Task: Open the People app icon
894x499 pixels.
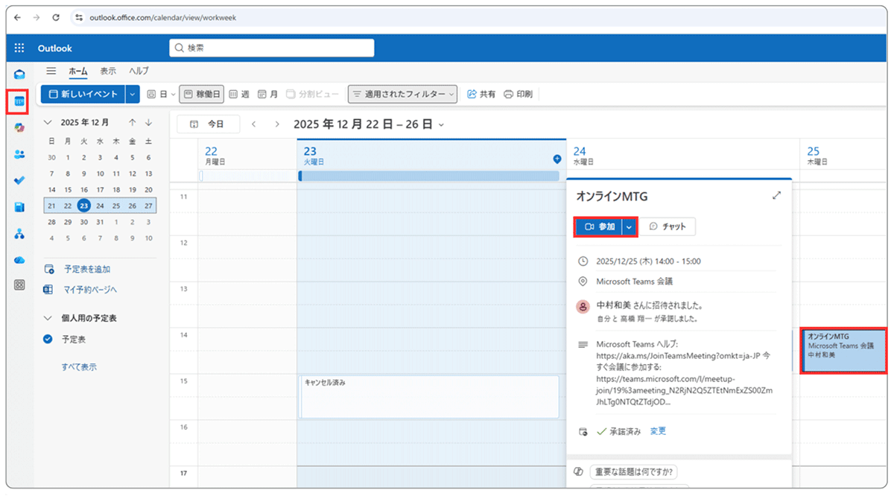Action: click(19, 153)
